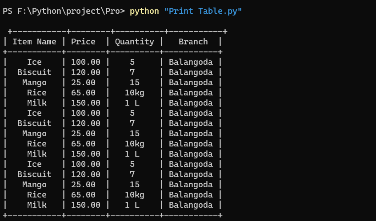376x221 pixels.
Task: Click the first Mango item cell
Action: pyautogui.click(x=34, y=83)
